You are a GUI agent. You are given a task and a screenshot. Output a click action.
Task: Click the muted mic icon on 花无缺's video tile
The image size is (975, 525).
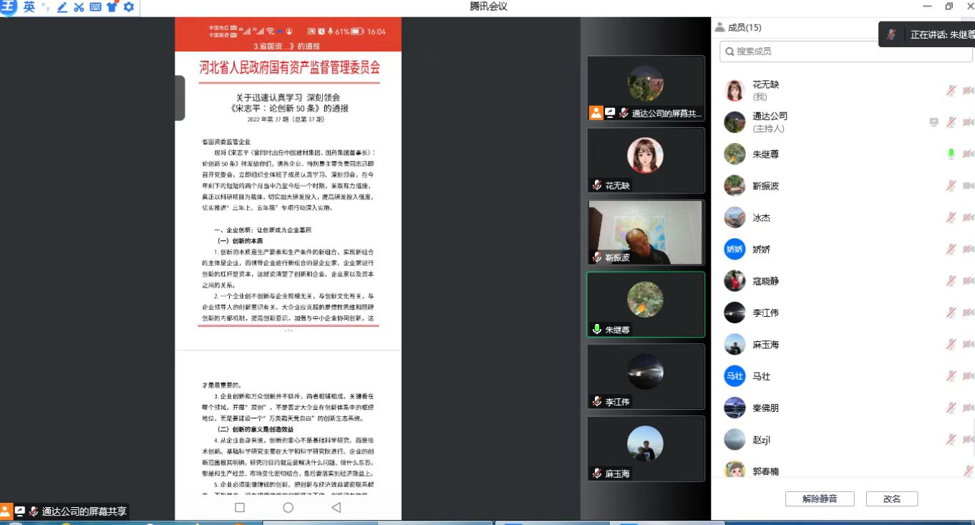[596, 185]
